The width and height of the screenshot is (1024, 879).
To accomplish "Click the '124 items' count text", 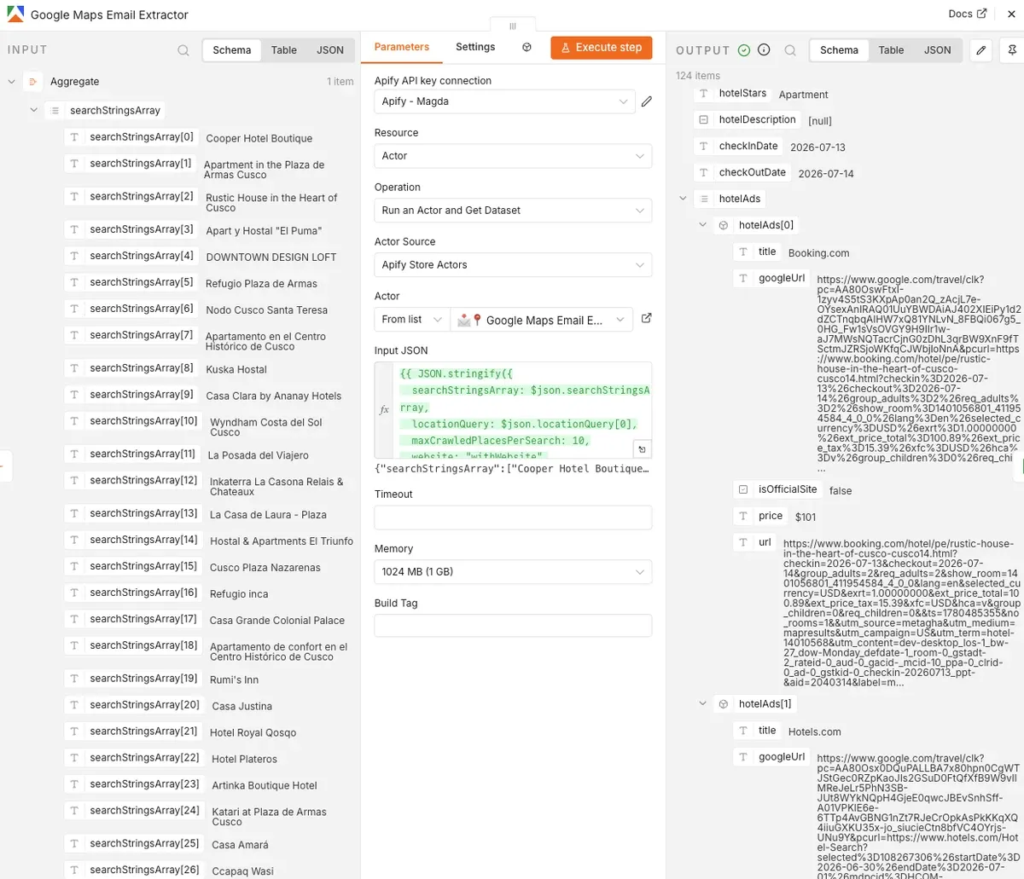I will 698,76.
